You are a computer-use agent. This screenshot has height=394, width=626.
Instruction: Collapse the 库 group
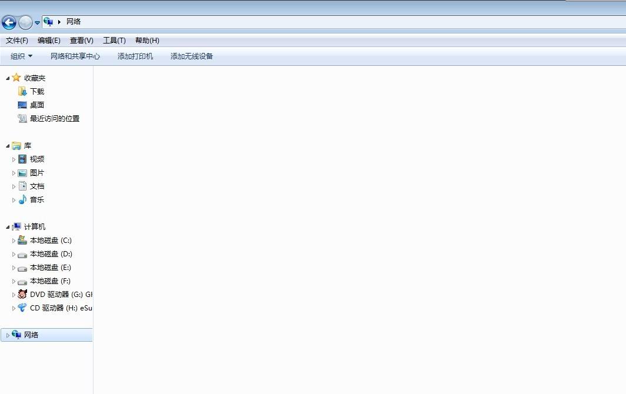coord(8,146)
